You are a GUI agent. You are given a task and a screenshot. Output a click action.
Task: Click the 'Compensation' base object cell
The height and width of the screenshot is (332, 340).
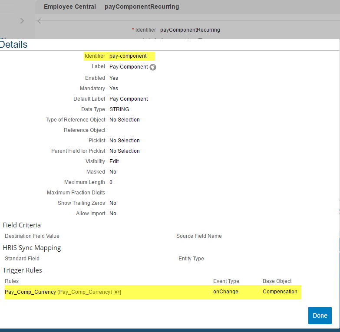[280, 292]
